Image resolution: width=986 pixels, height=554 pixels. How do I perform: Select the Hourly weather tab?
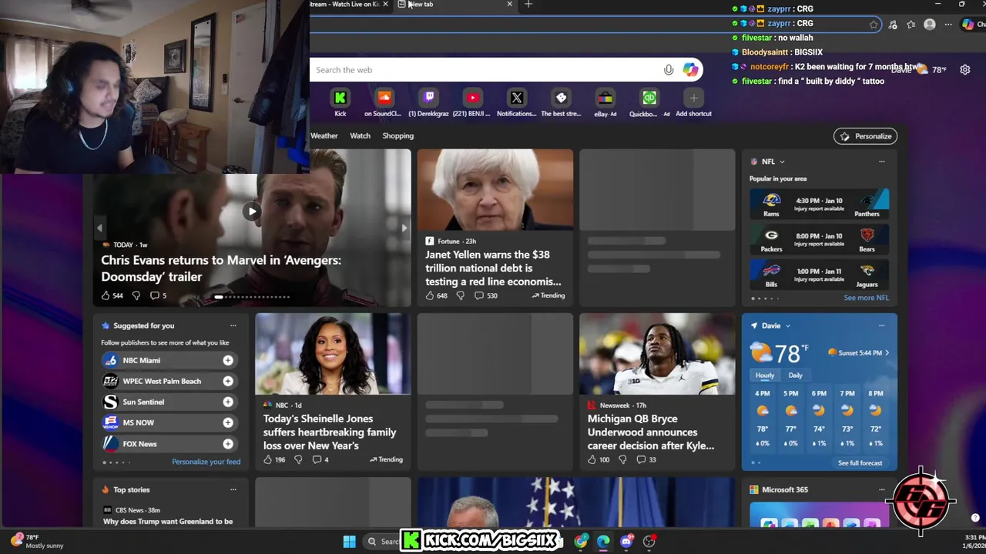pos(765,375)
